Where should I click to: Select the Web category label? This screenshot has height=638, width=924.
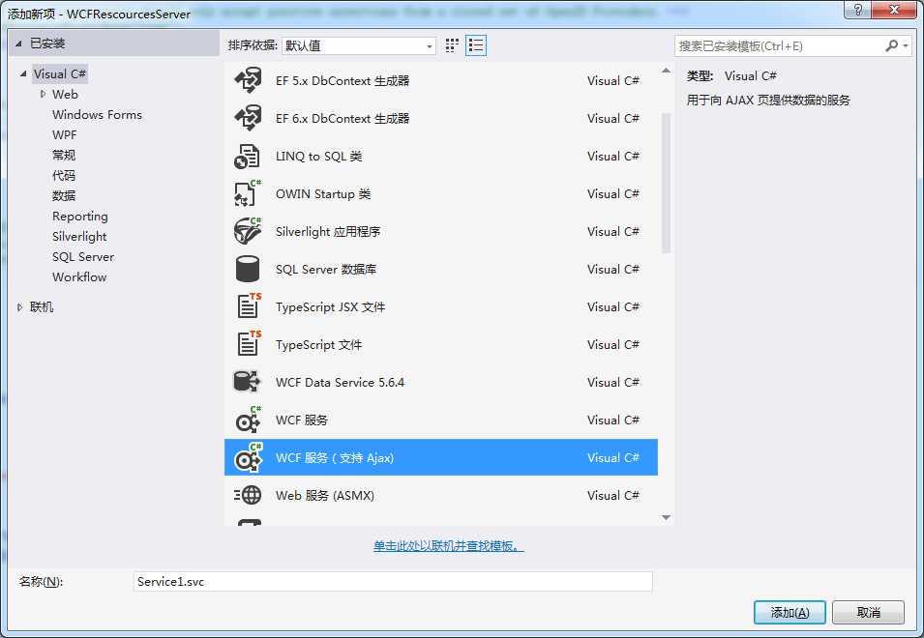coord(65,94)
